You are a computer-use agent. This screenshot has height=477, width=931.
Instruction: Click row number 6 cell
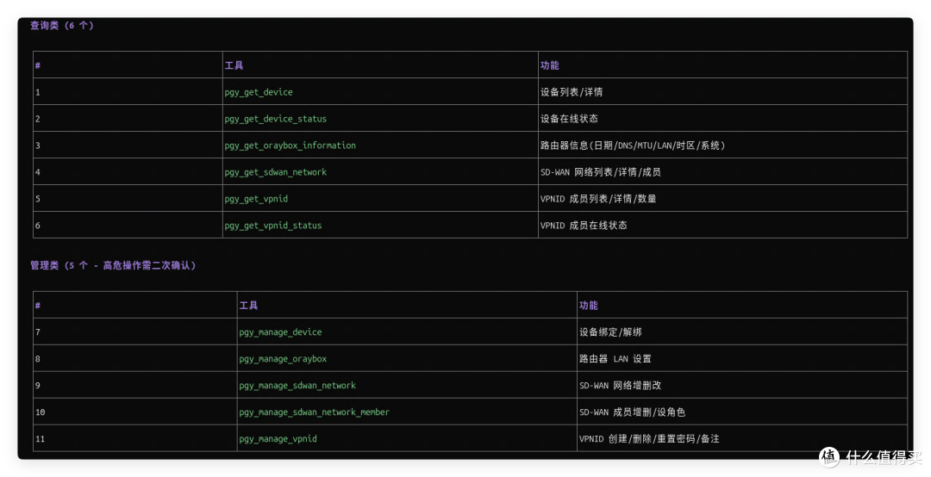click(128, 226)
